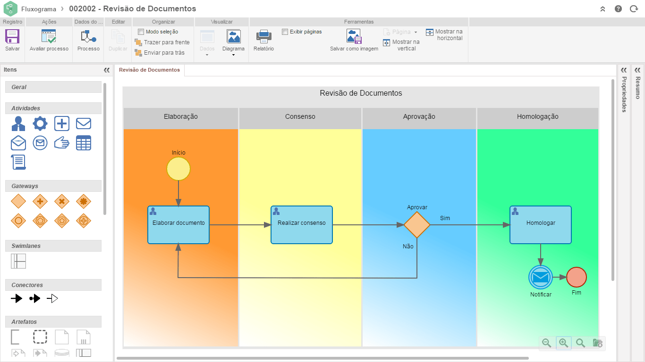Click the Salvar floppy disk icon
The image size is (645, 362).
click(x=12, y=36)
